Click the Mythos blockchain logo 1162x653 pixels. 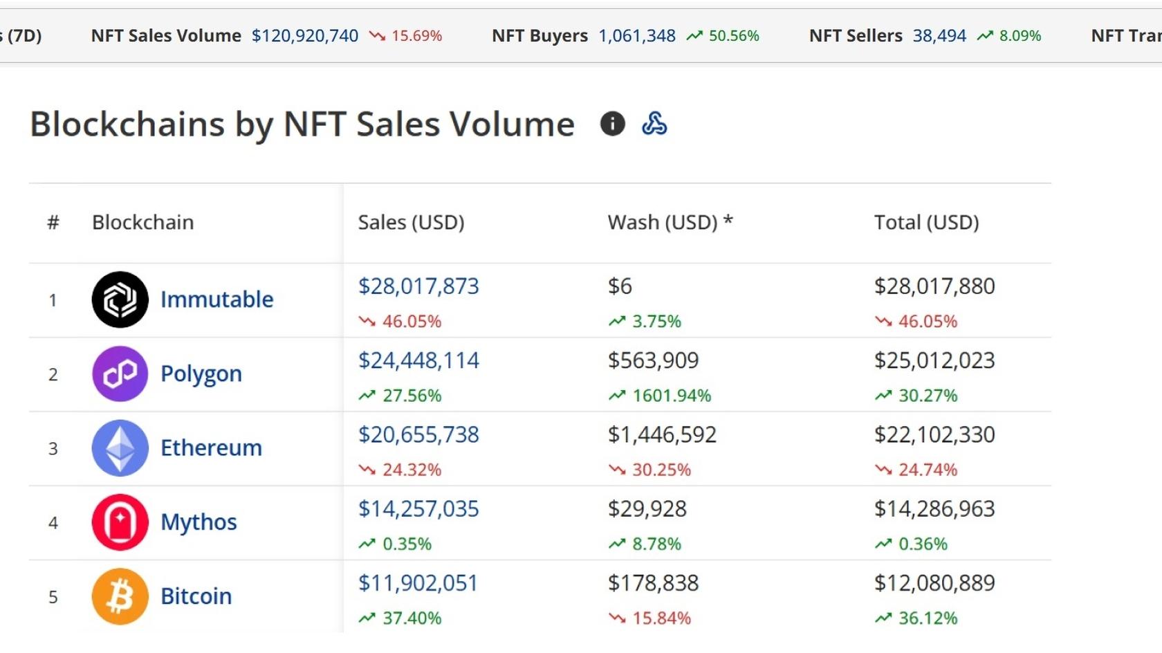coord(120,522)
